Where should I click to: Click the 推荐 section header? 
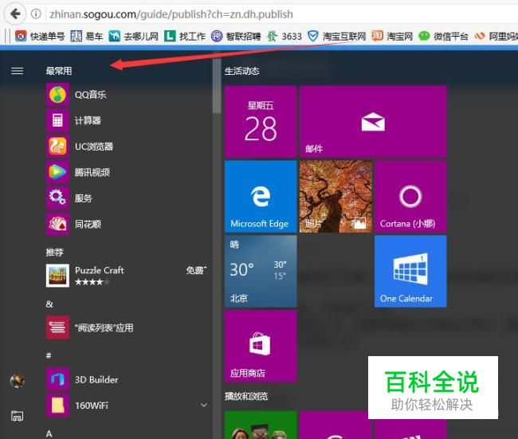[x=54, y=253]
